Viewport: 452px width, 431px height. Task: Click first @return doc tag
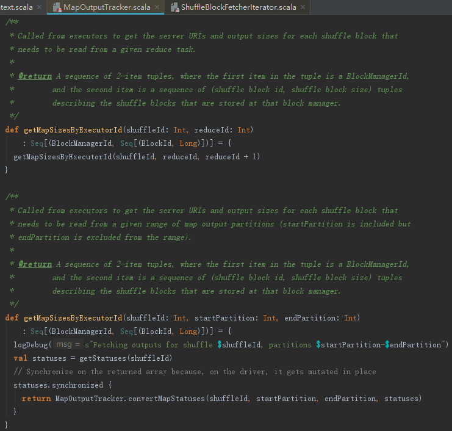pos(35,76)
